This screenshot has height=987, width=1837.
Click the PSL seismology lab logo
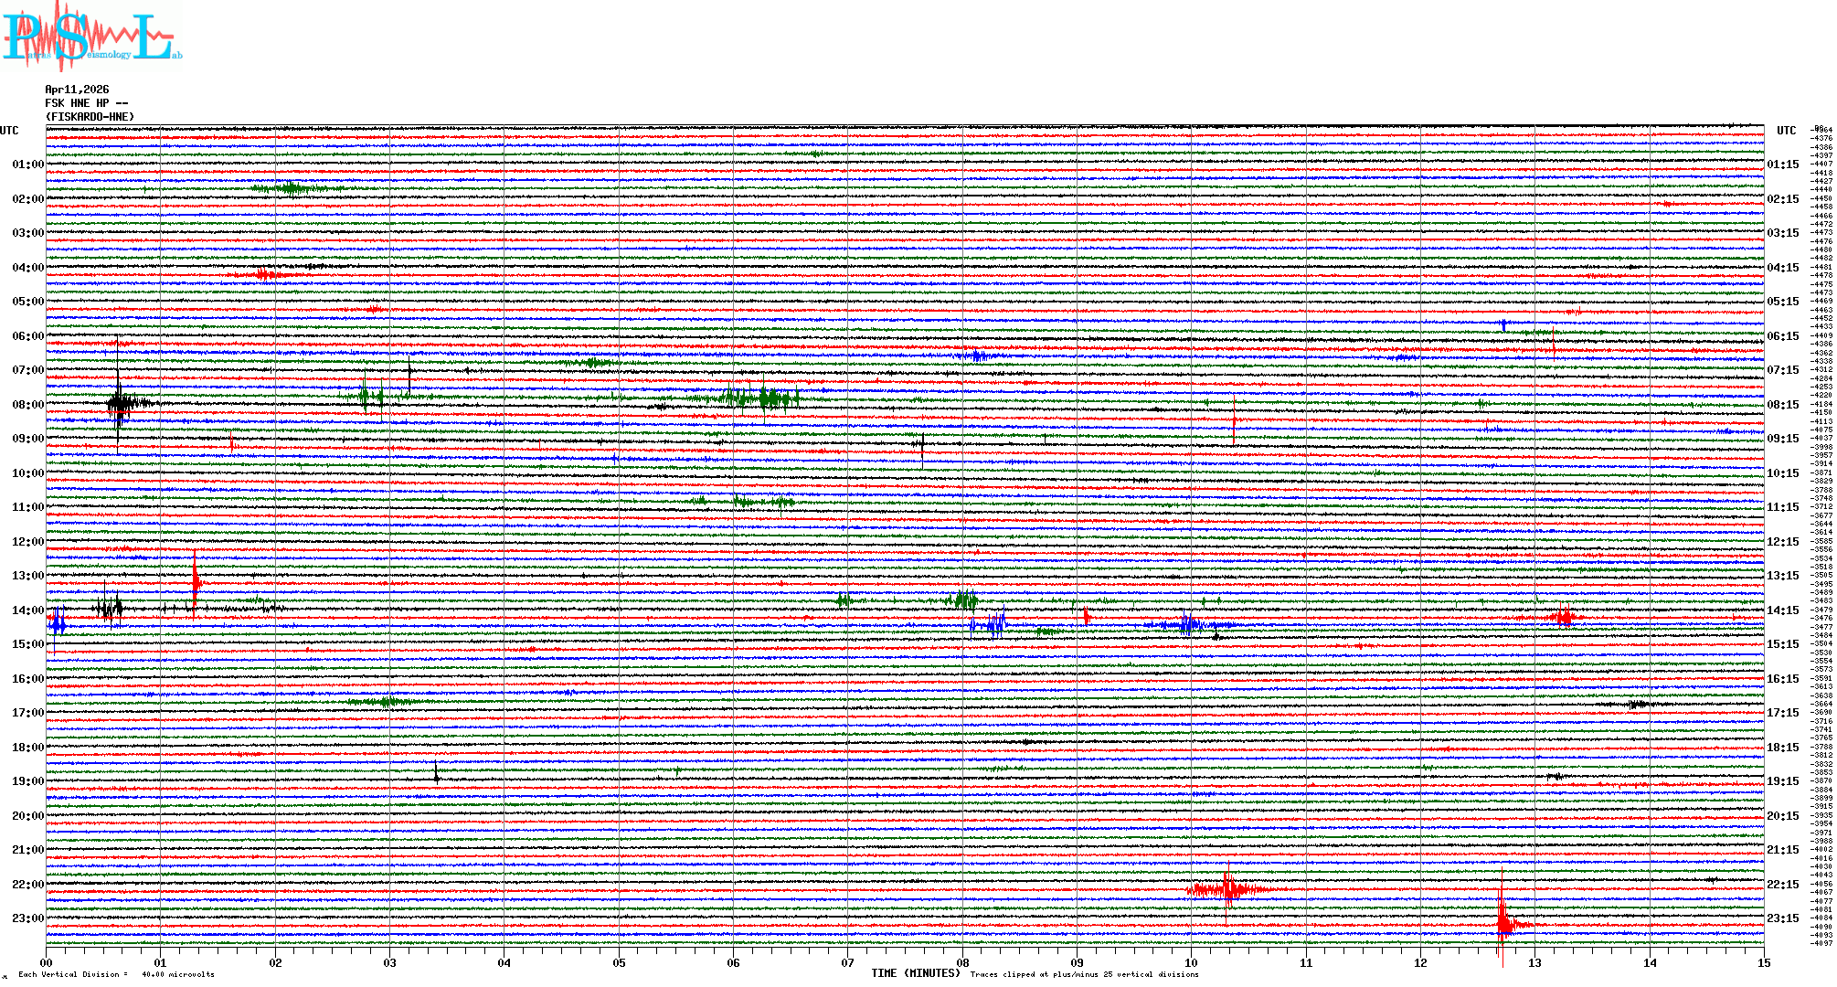pos(91,37)
